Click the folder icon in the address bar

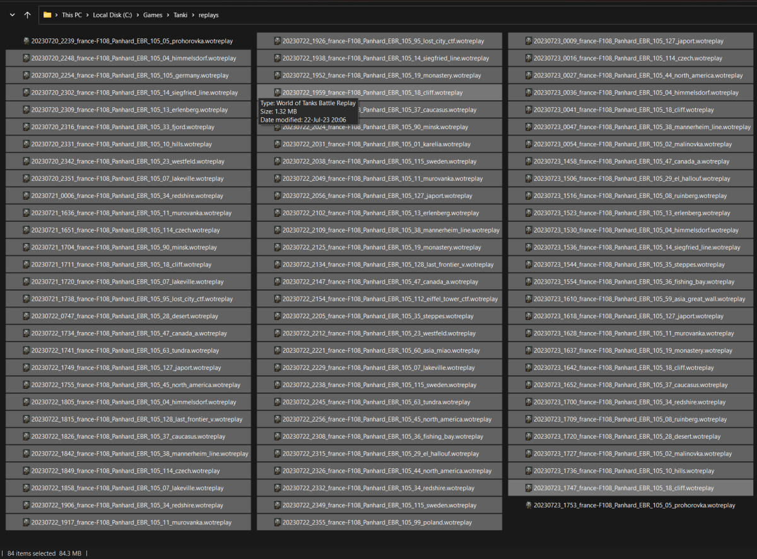pos(47,14)
